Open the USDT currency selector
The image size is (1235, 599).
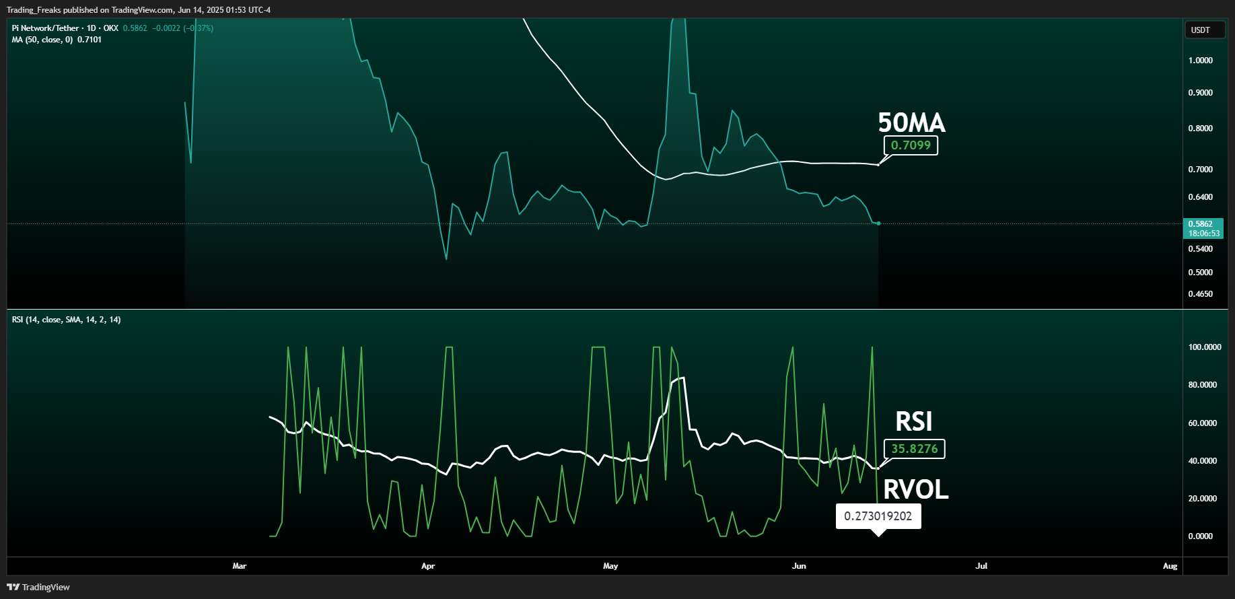point(1204,30)
